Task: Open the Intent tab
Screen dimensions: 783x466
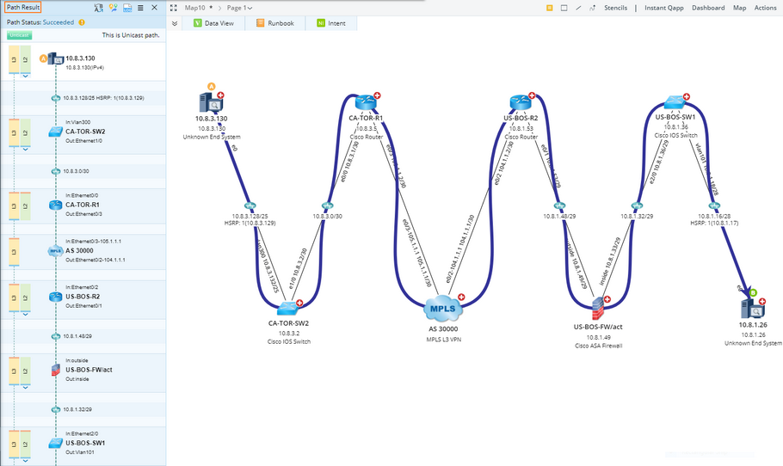Action: coord(331,23)
